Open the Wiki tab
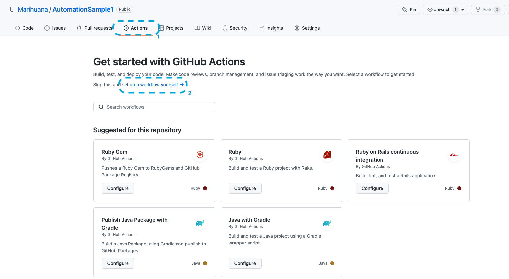 click(x=203, y=28)
